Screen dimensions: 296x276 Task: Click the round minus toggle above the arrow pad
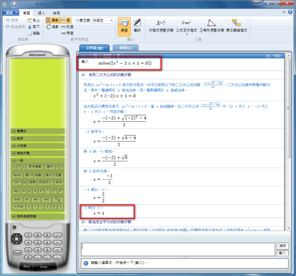tap(14, 227)
